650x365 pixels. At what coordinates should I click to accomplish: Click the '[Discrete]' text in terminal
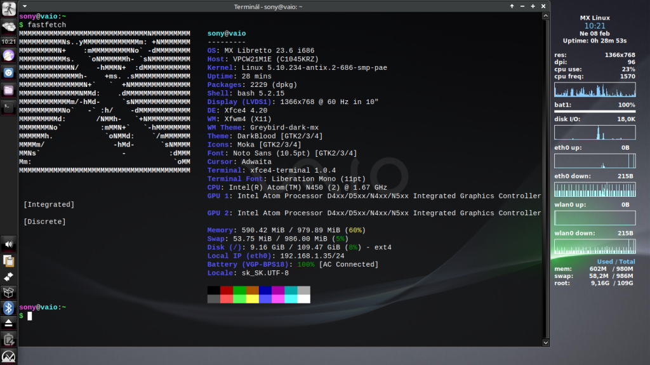tap(45, 222)
